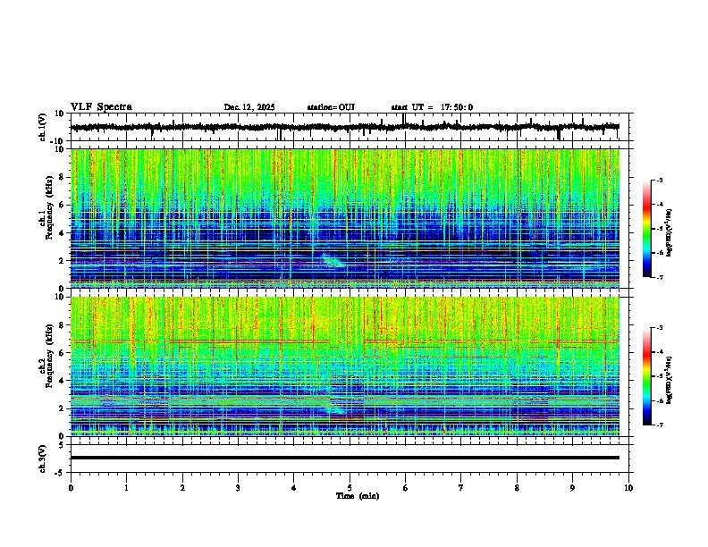Click the ch.3(V) axis label
The image size is (708, 547).
coord(43,459)
